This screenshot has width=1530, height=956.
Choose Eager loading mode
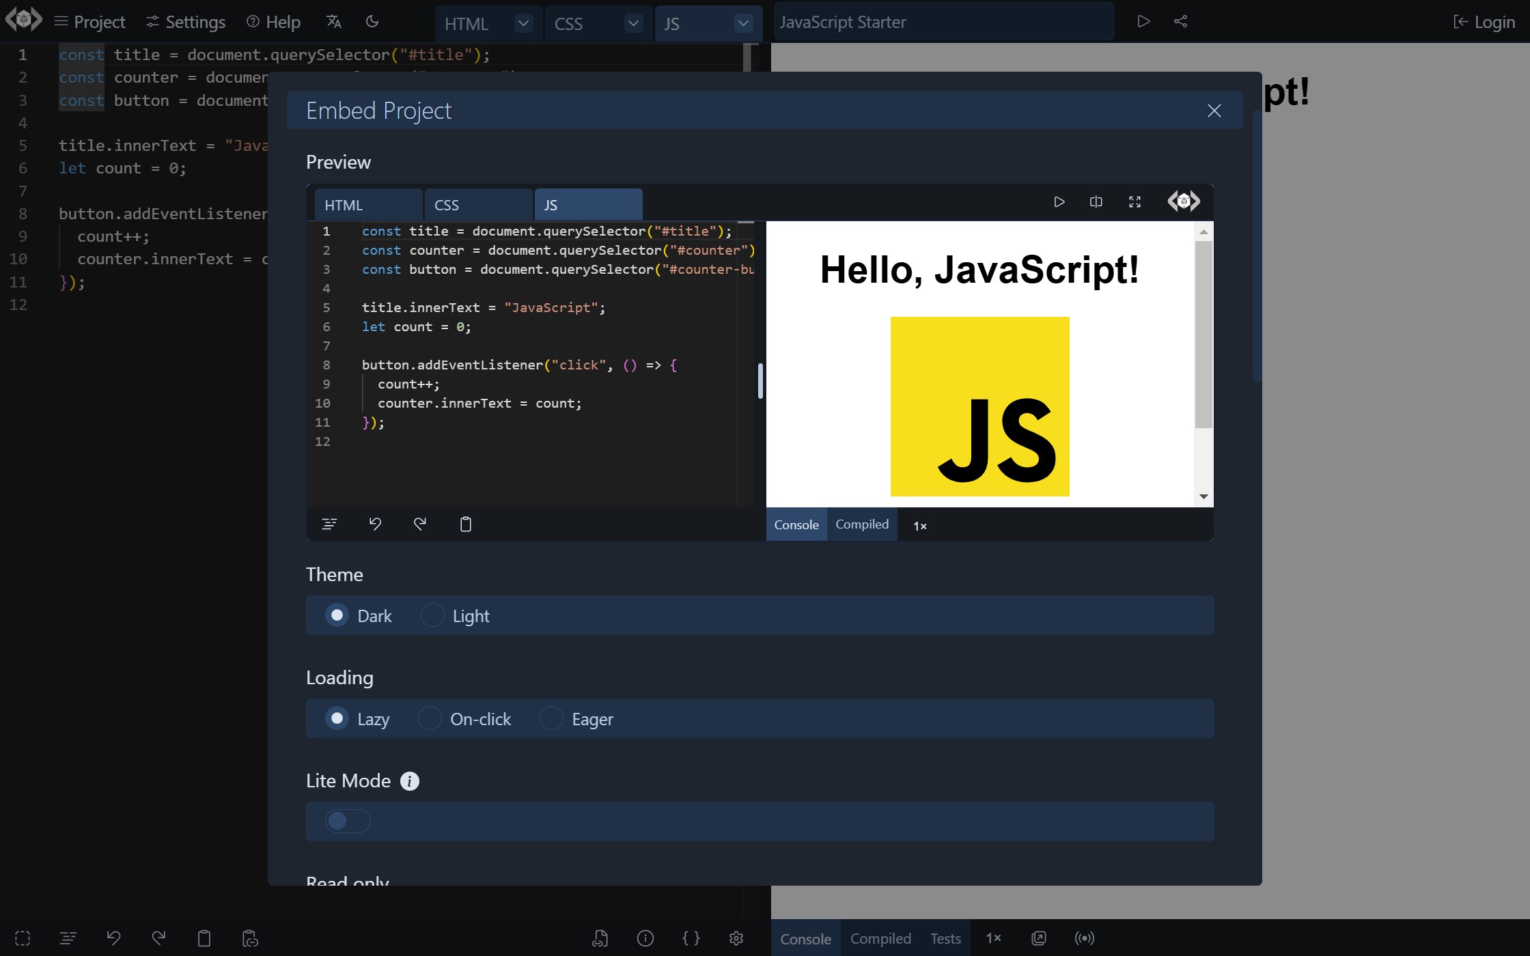(551, 718)
